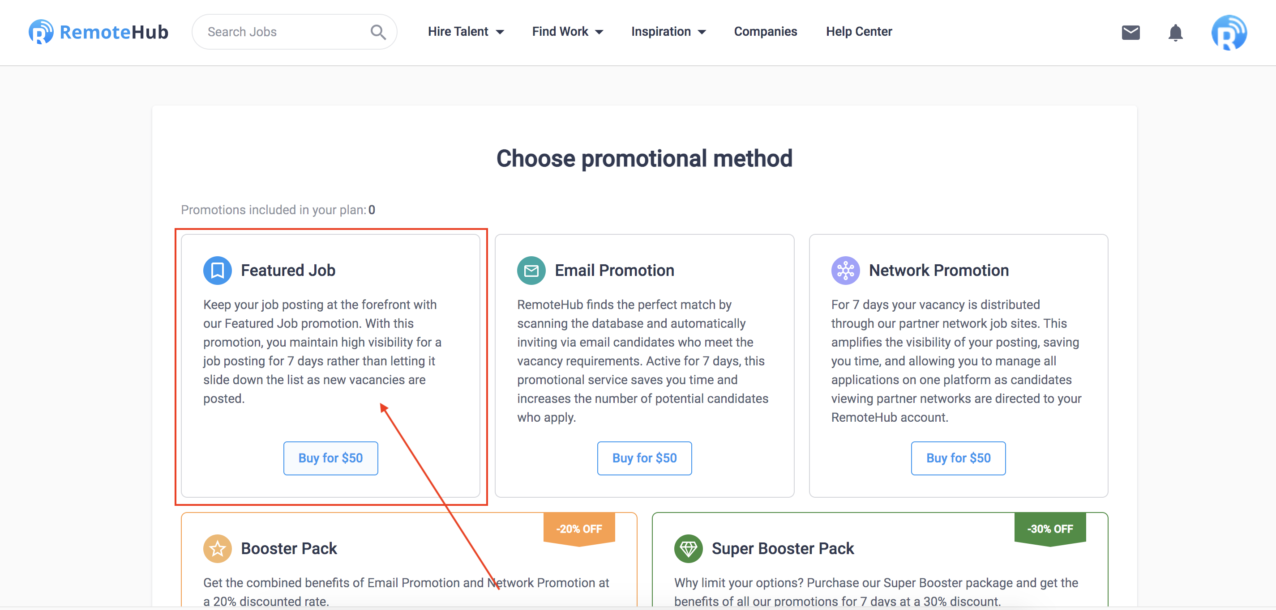Expand the Inspiration dropdown
1276x610 pixels.
(668, 32)
